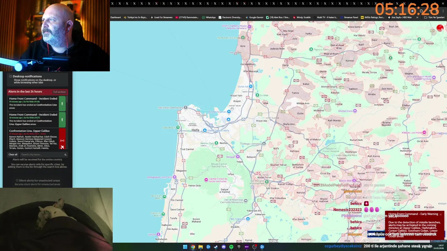
Task: Tick Silent alerts for unselected areas
Action: pyautogui.click(x=17, y=181)
